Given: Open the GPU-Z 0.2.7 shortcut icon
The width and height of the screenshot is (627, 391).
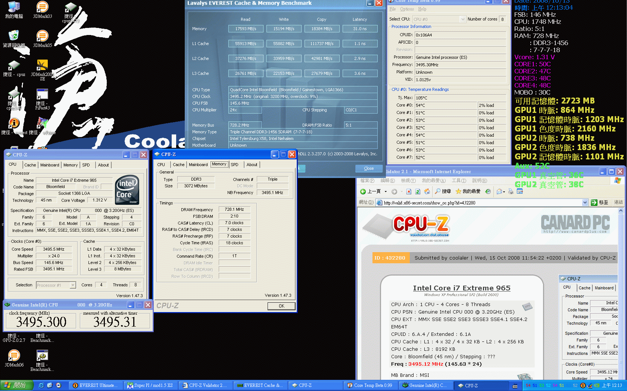Looking at the screenshot, I should [14, 337].
